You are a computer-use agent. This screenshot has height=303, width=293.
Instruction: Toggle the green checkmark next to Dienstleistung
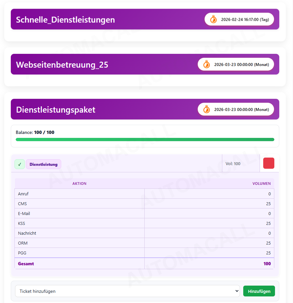click(20, 164)
